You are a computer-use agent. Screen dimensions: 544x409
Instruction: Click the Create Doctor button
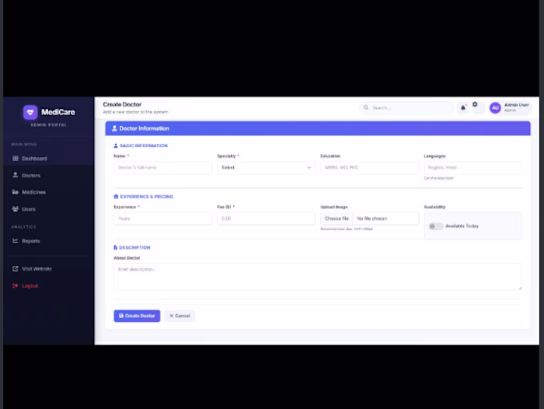[137, 316]
